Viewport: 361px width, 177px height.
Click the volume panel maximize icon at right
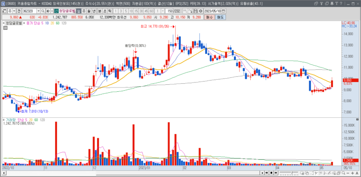(x=357, y=120)
